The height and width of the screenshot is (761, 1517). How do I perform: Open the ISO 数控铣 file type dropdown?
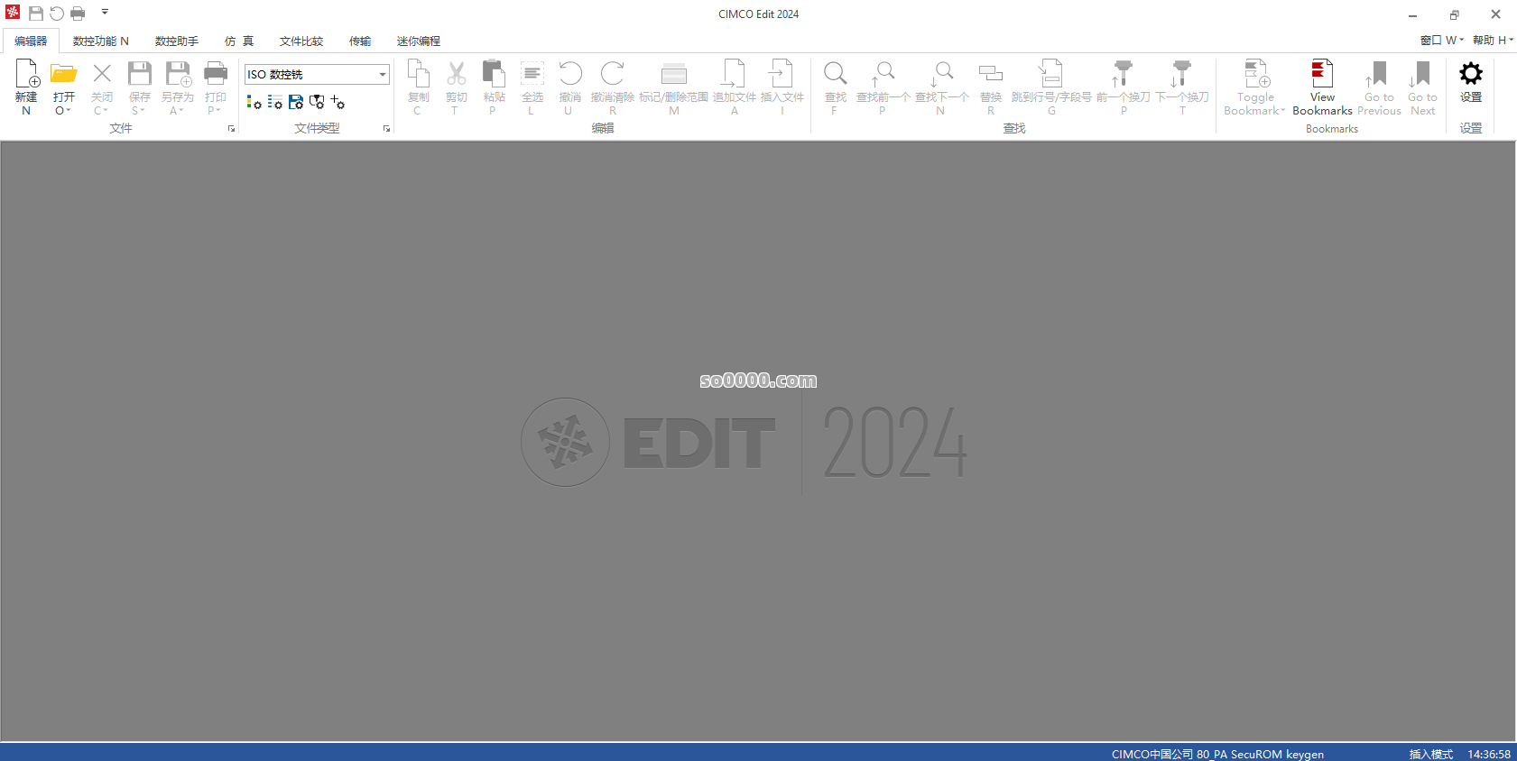click(x=383, y=74)
